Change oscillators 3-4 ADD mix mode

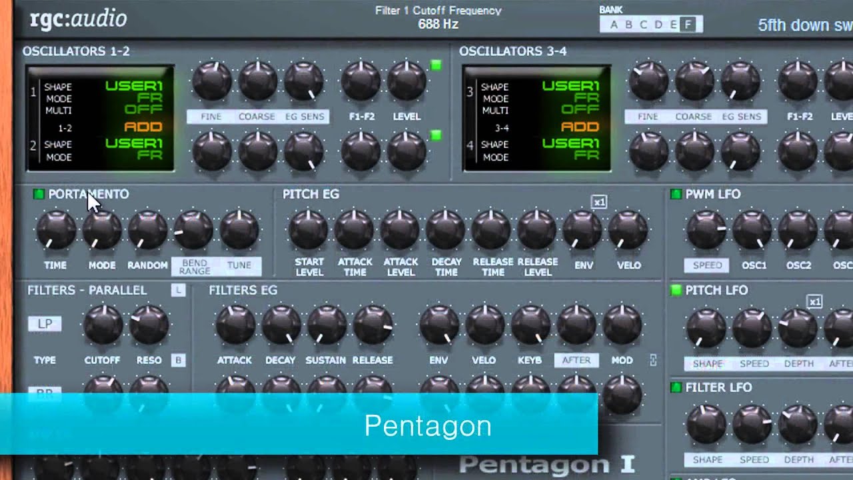coord(580,127)
